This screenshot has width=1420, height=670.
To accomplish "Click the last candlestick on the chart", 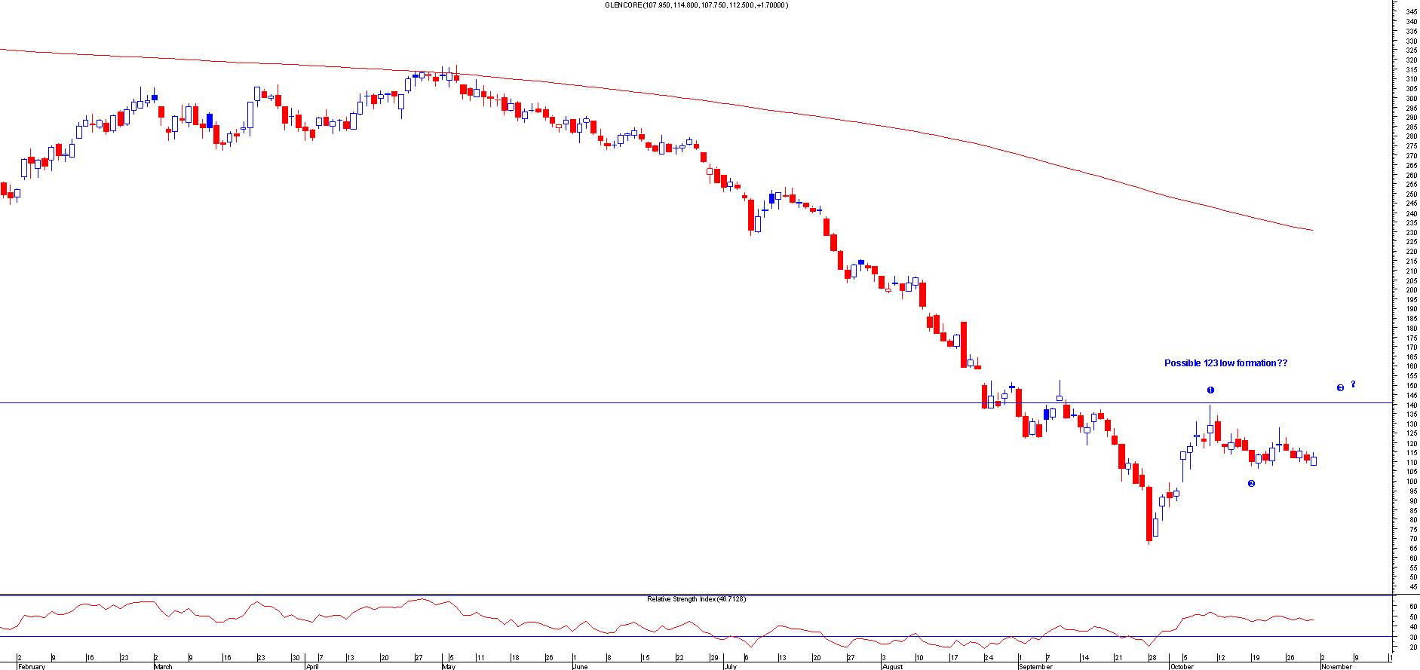I will click(1314, 460).
